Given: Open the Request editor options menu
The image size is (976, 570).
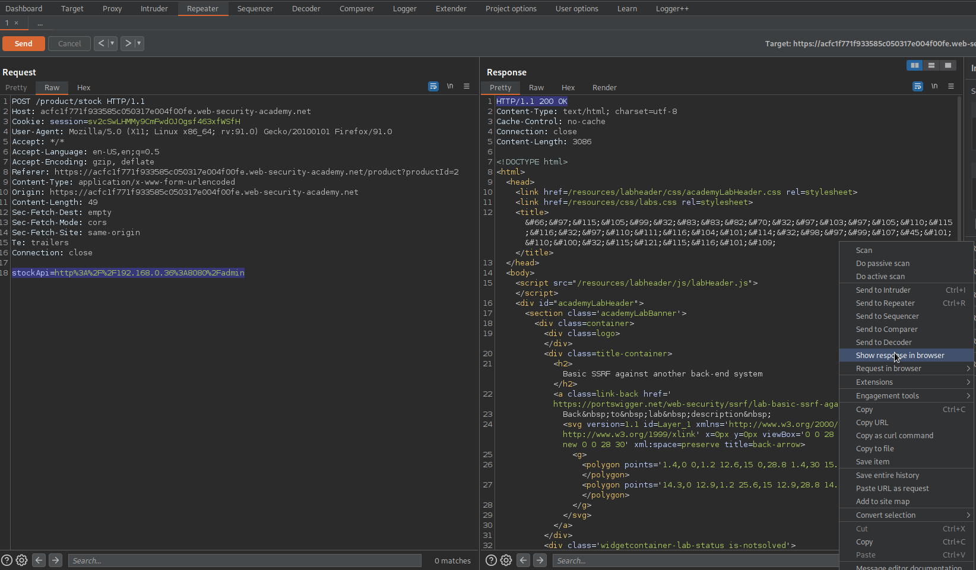Looking at the screenshot, I should tap(467, 87).
